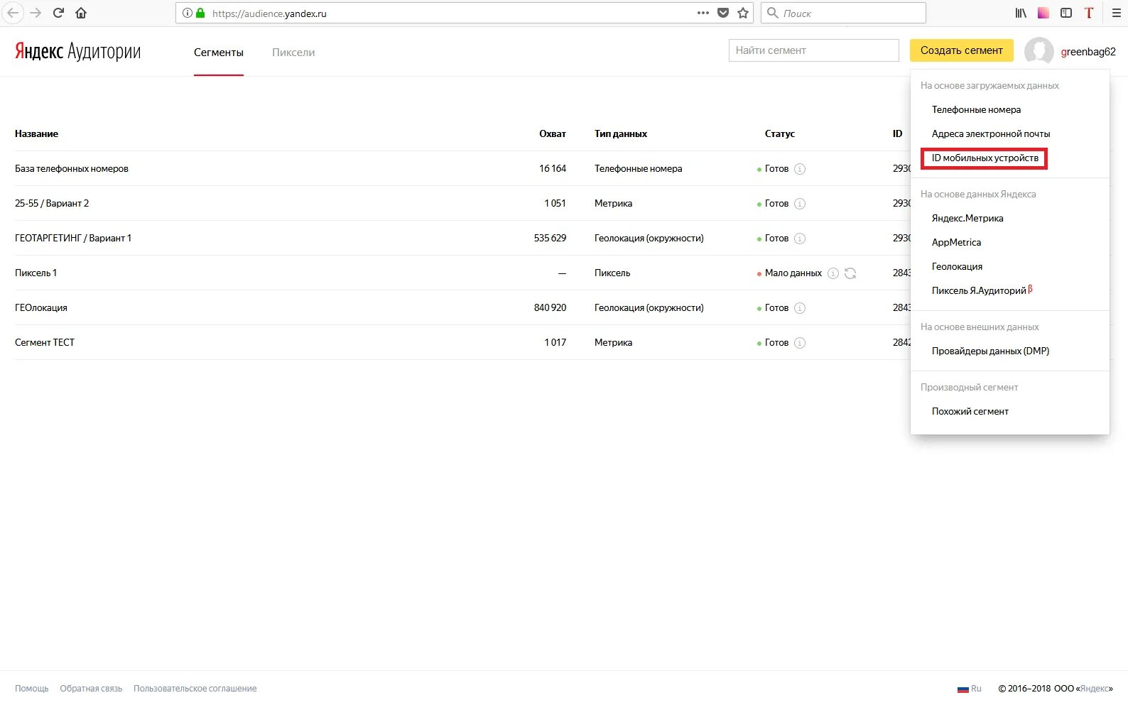The width and height of the screenshot is (1128, 705).
Task: Open segment Сегмент ТЕСТ
Action: (45, 342)
